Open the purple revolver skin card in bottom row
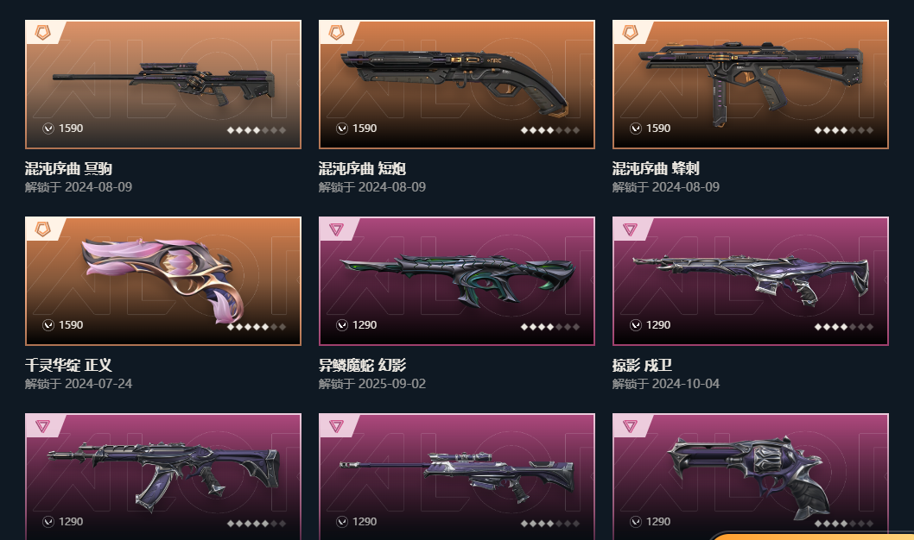The width and height of the screenshot is (914, 540). click(x=751, y=476)
